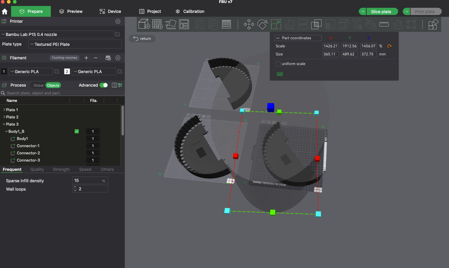
Task: Activate the Scale tool icon
Action: click(276, 24)
